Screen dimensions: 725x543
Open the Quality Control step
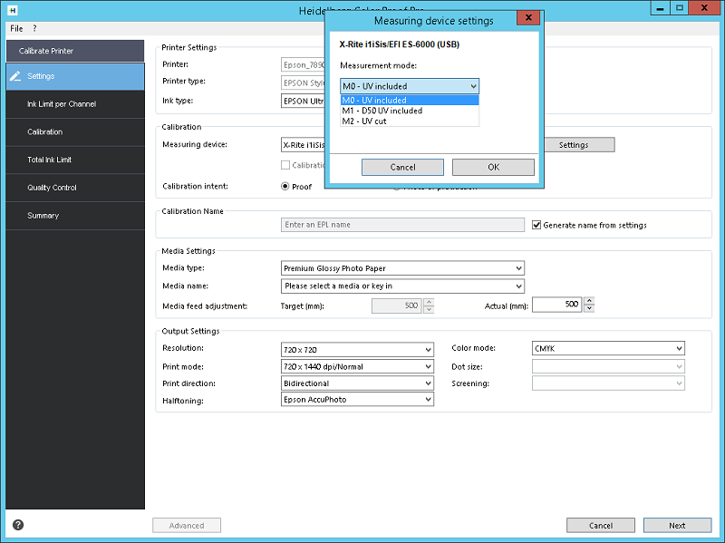tap(52, 188)
